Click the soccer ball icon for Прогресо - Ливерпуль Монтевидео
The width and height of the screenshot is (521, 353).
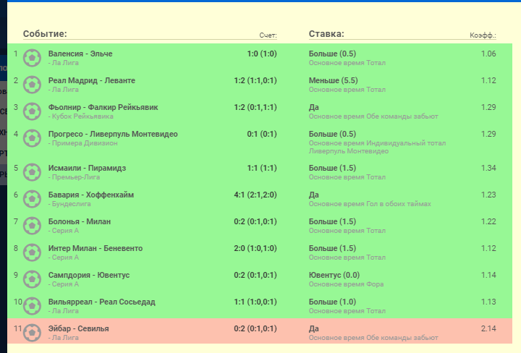click(x=32, y=138)
